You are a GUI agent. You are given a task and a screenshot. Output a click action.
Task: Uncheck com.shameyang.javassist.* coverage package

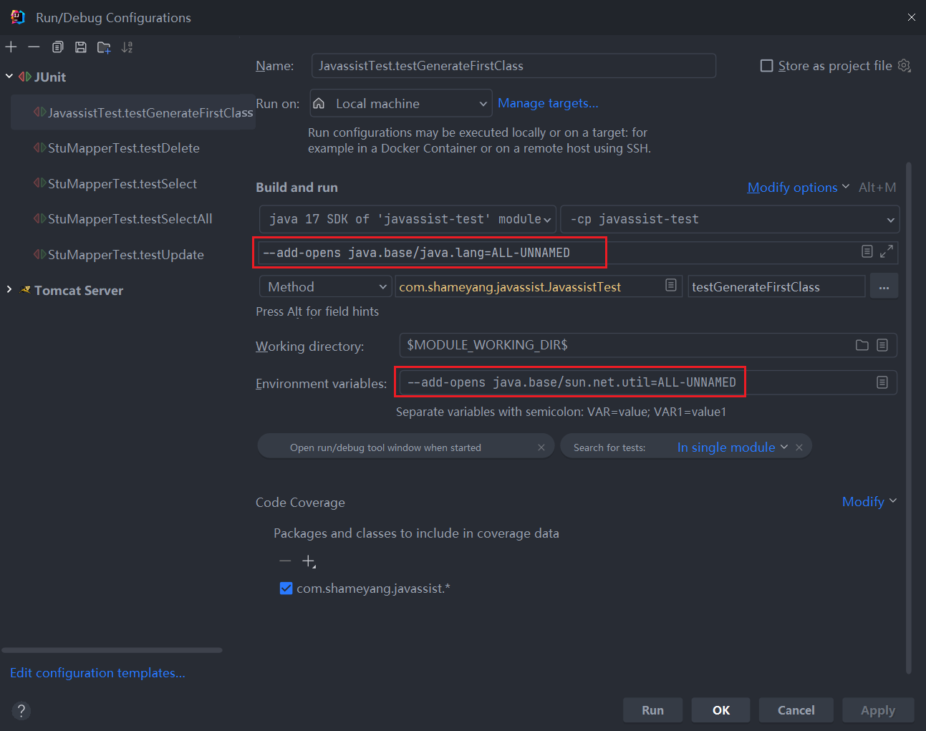click(286, 589)
